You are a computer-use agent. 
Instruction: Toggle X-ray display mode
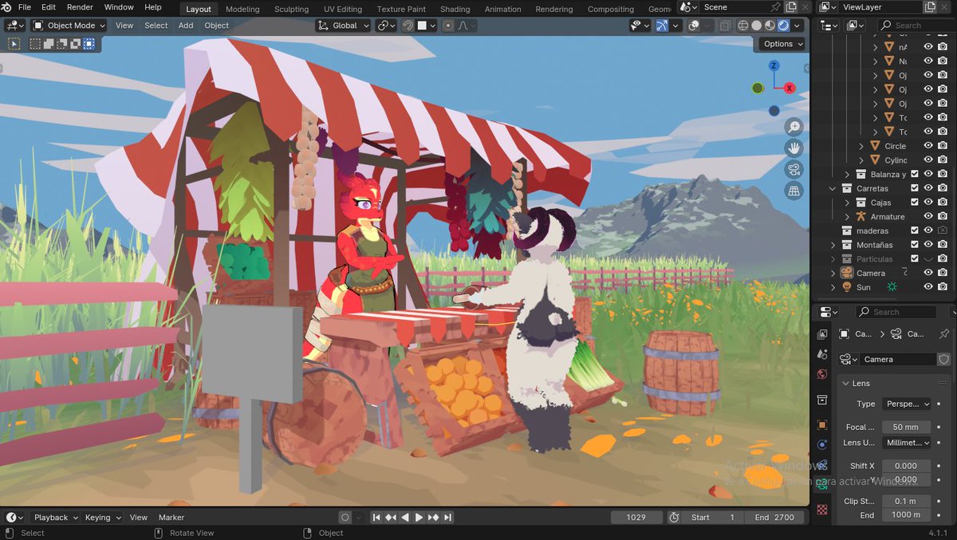tap(725, 26)
